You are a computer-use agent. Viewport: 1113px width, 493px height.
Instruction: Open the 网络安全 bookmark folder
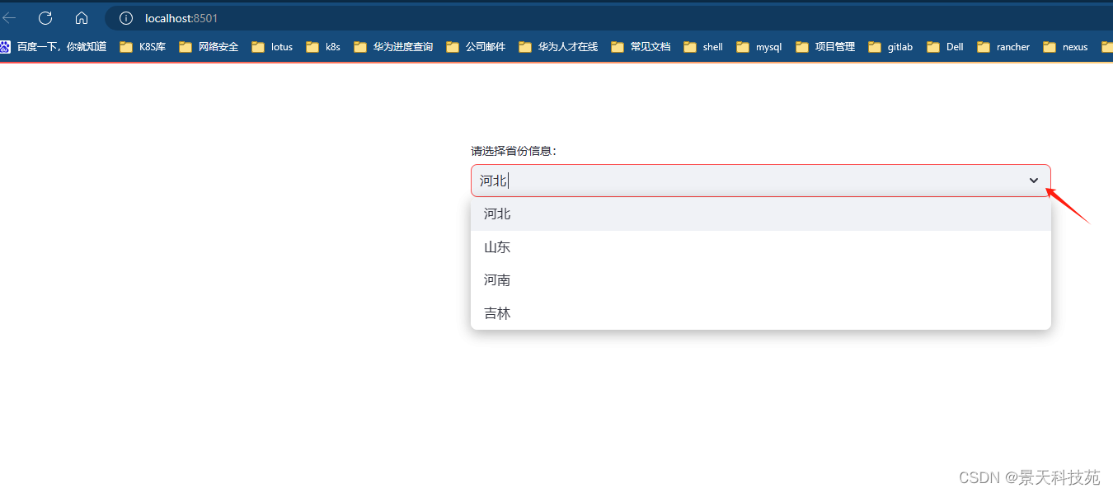pos(209,47)
